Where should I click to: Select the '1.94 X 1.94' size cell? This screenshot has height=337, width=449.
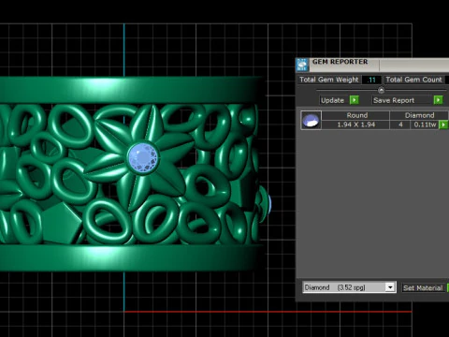tap(356, 125)
